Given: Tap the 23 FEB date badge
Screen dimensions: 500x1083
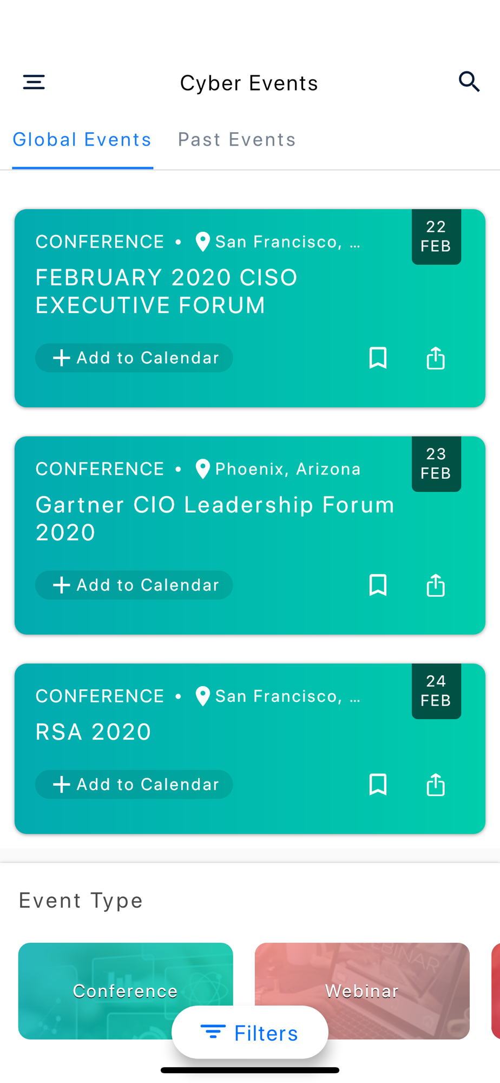Looking at the screenshot, I should tap(436, 464).
